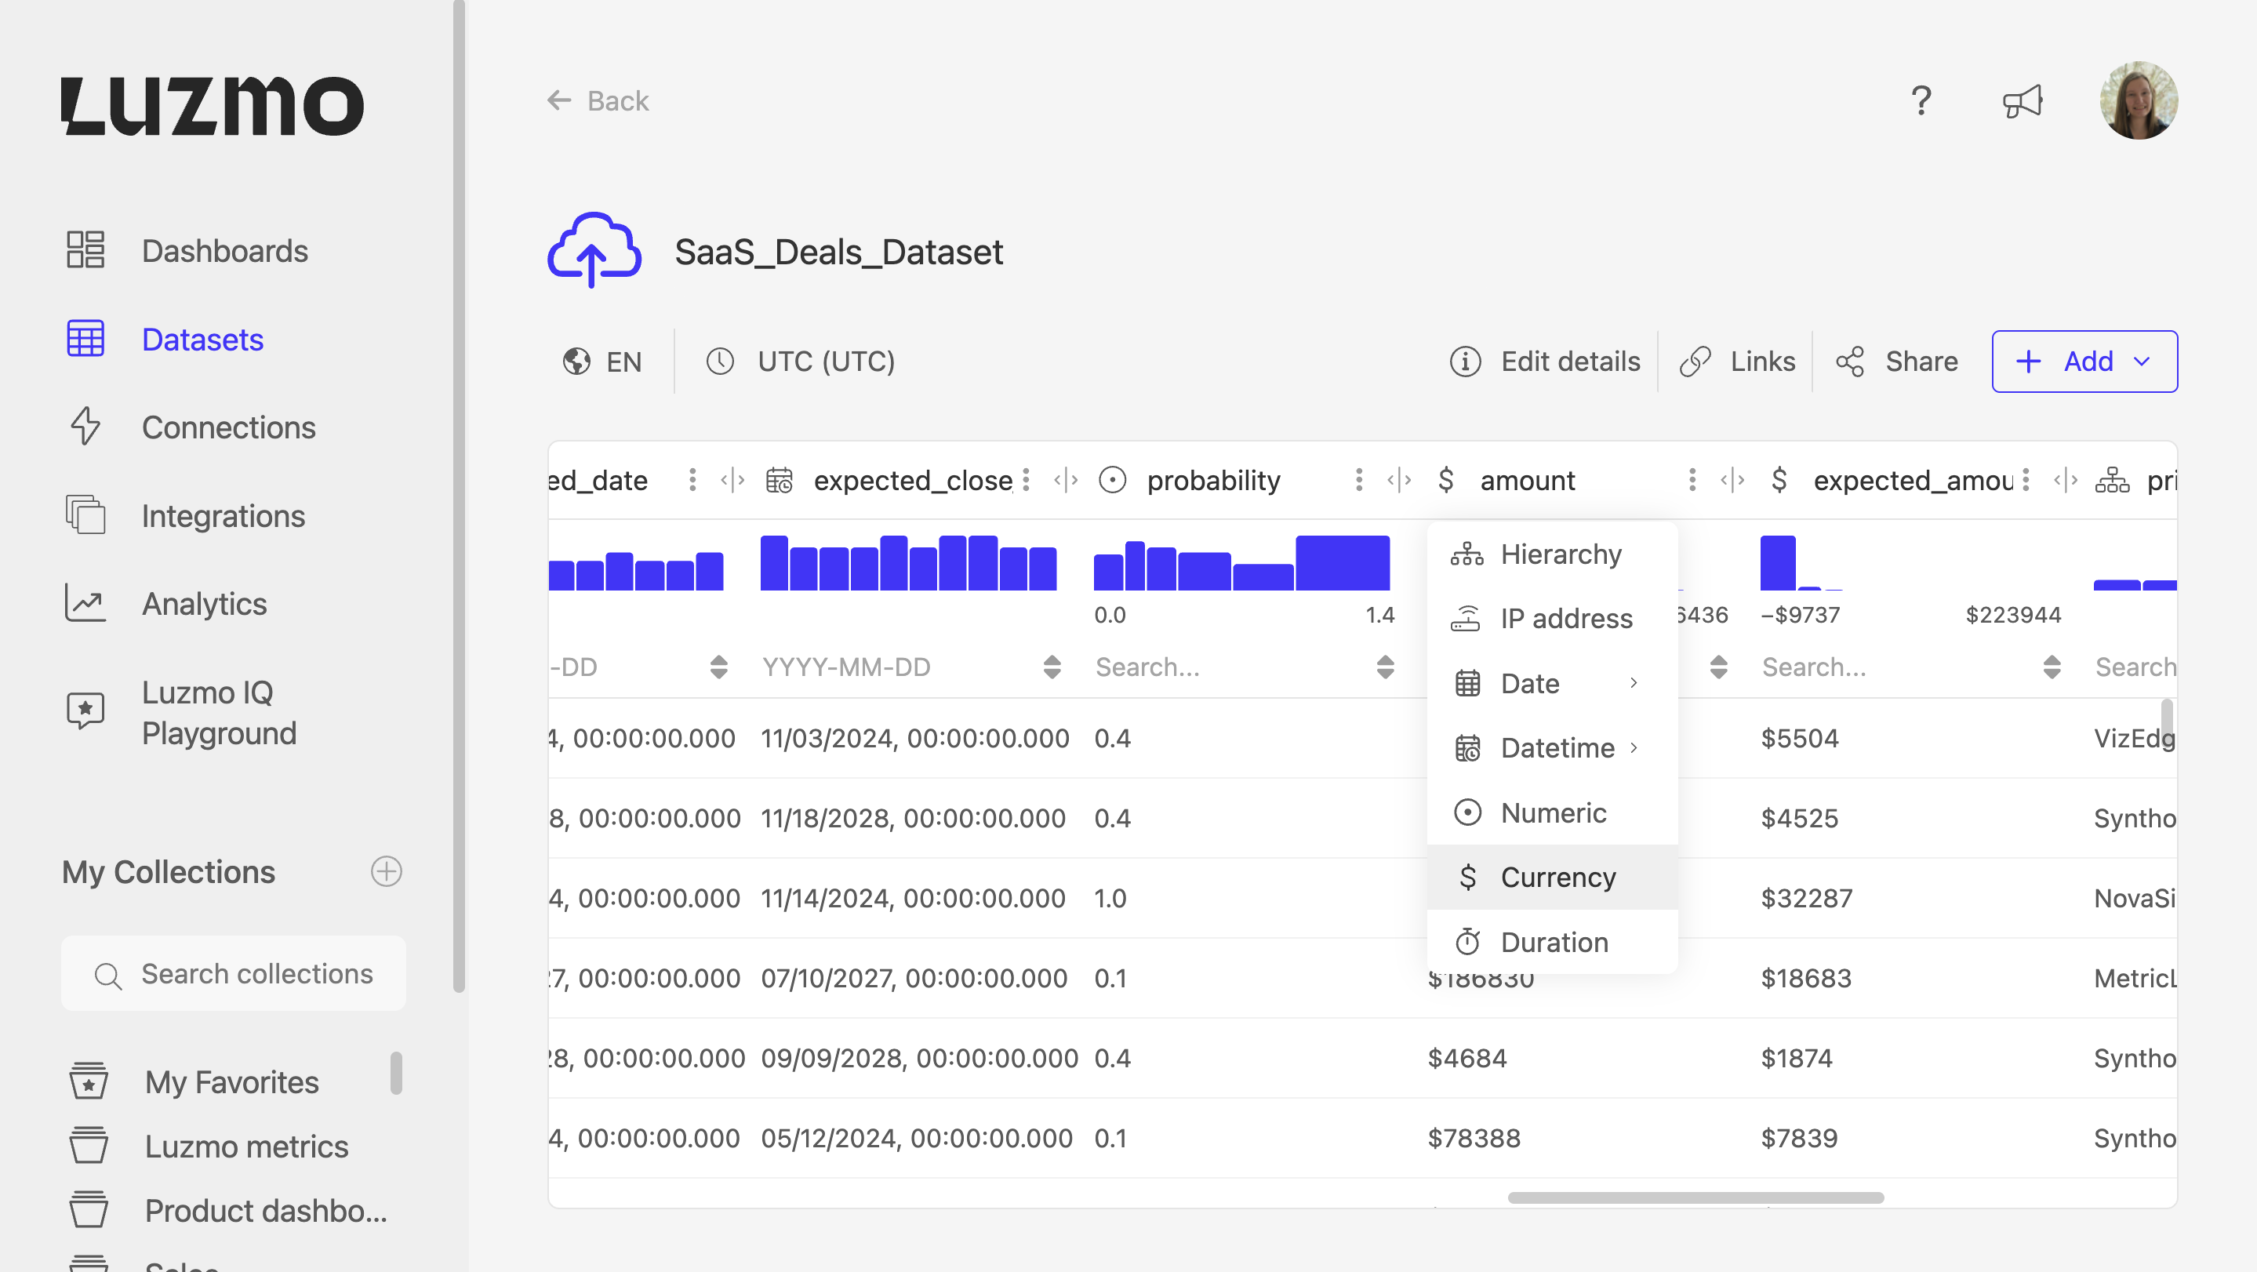Focus the Search collections field
The height and width of the screenshot is (1272, 2257).
point(233,974)
